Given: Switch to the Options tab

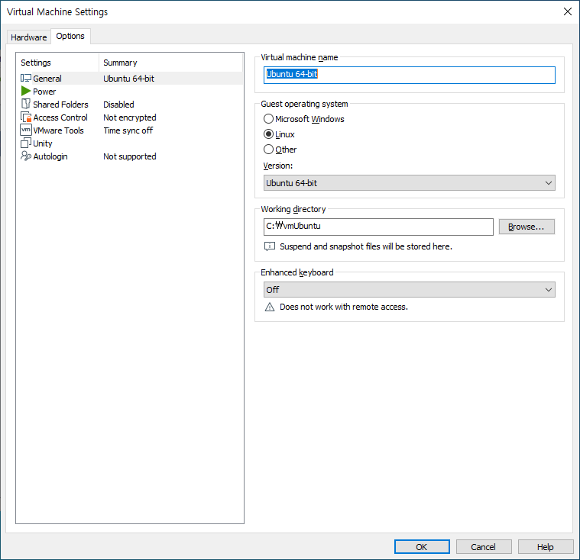Looking at the screenshot, I should 70,36.
